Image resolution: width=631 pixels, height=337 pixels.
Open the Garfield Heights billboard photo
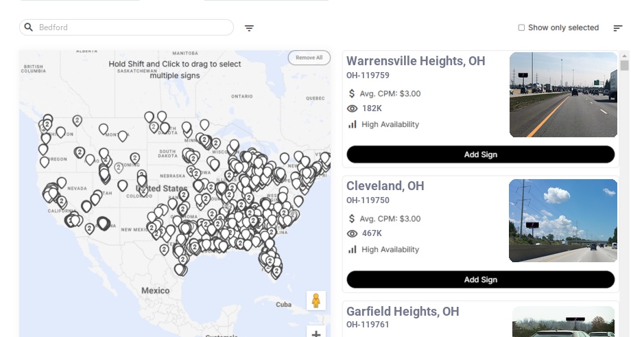click(x=563, y=322)
